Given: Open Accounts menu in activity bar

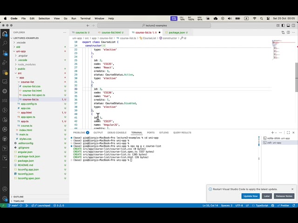Looking at the screenshot, I should (5, 189).
